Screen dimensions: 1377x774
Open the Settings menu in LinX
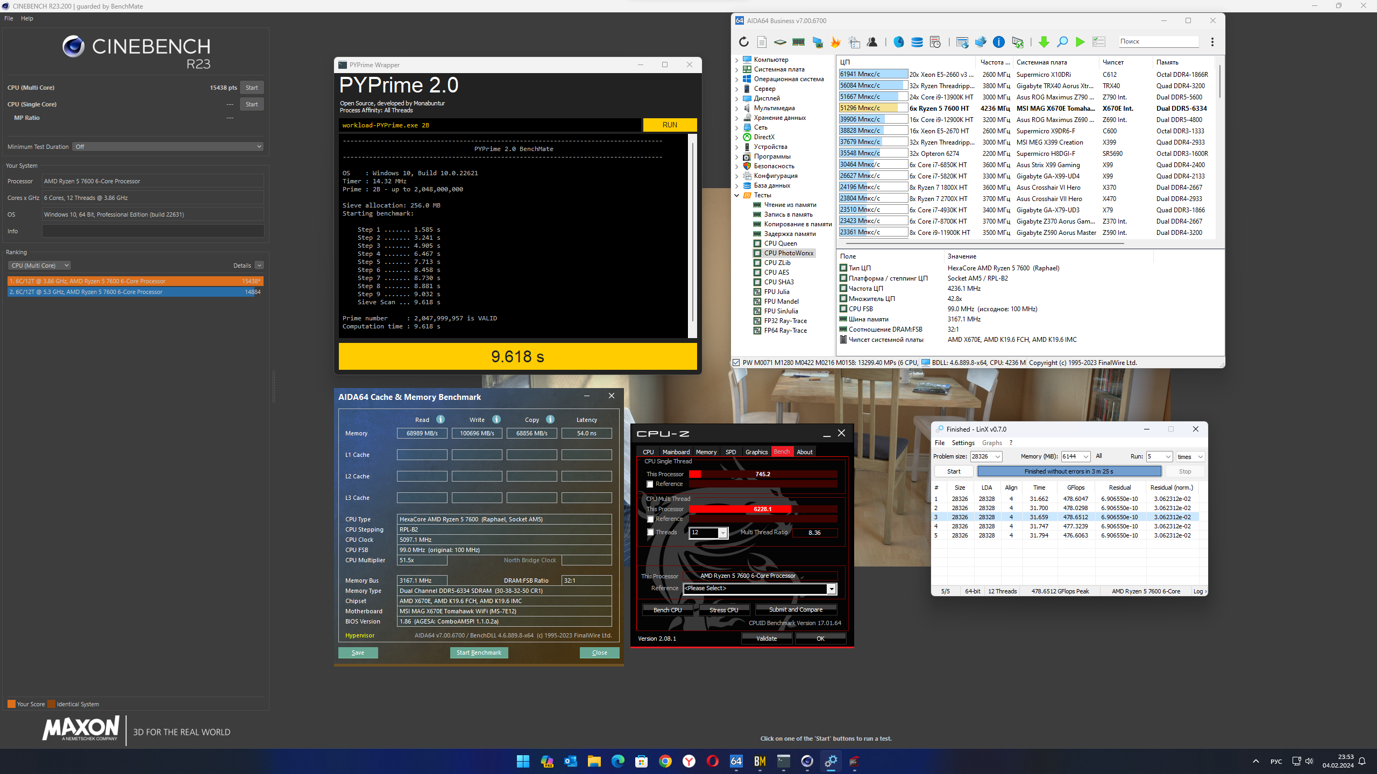point(963,443)
